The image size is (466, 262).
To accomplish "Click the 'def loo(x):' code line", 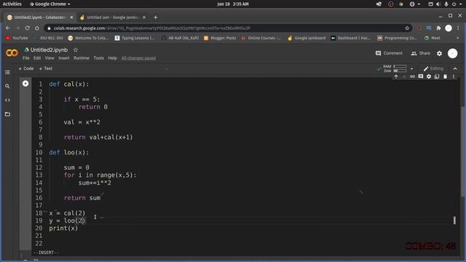I will (69, 152).
